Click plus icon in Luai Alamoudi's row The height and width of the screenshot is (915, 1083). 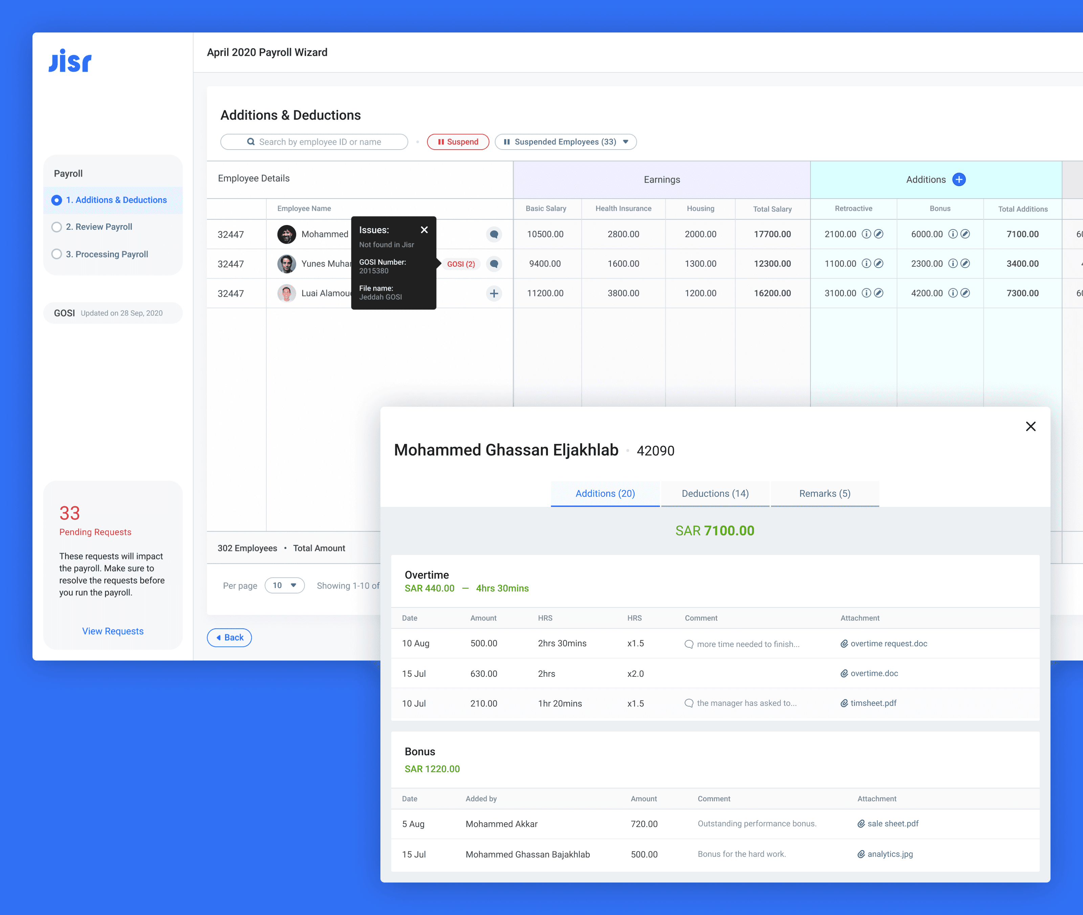point(494,294)
